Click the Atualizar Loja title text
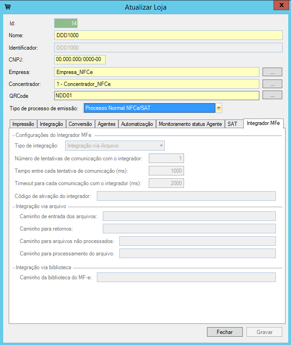Screen dimensions: 291x345 tap(145, 7)
